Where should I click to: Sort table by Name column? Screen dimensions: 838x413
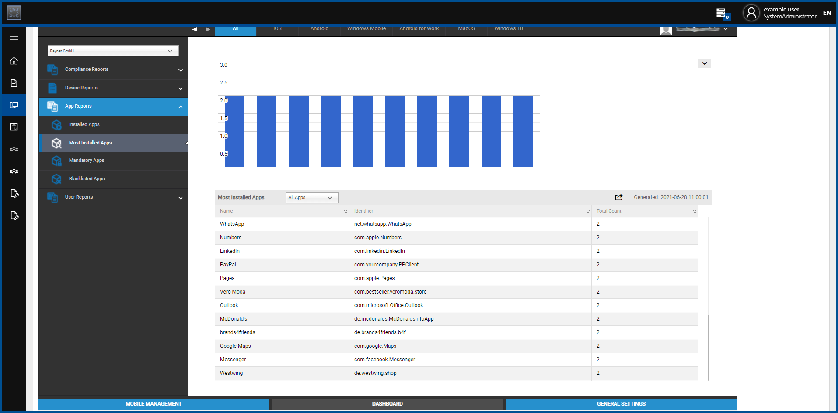pyautogui.click(x=346, y=211)
